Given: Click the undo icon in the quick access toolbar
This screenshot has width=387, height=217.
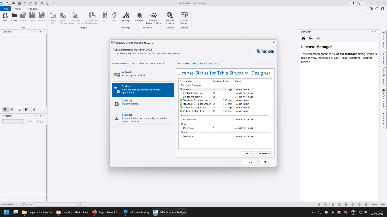Looking at the screenshot, I should [x=25, y=3].
